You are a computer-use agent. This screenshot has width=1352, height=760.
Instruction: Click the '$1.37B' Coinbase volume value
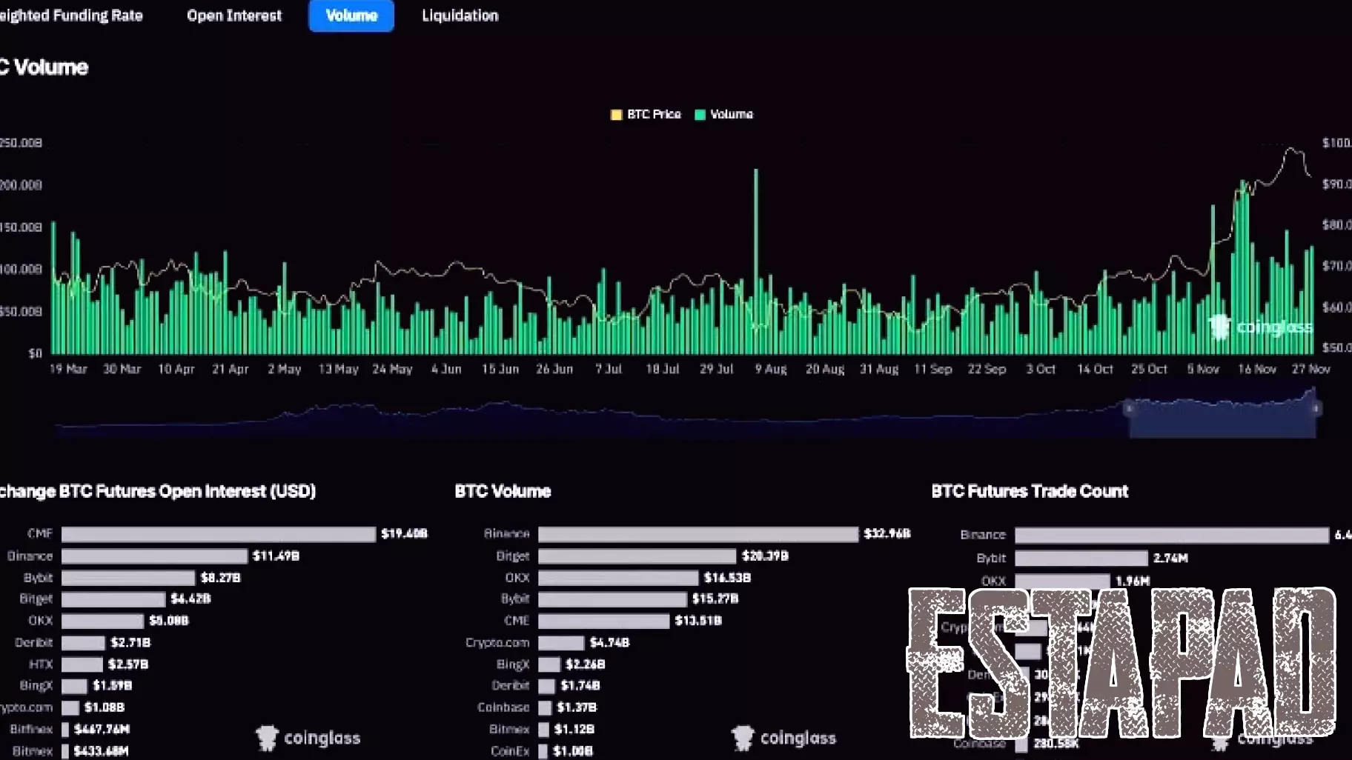(x=577, y=707)
